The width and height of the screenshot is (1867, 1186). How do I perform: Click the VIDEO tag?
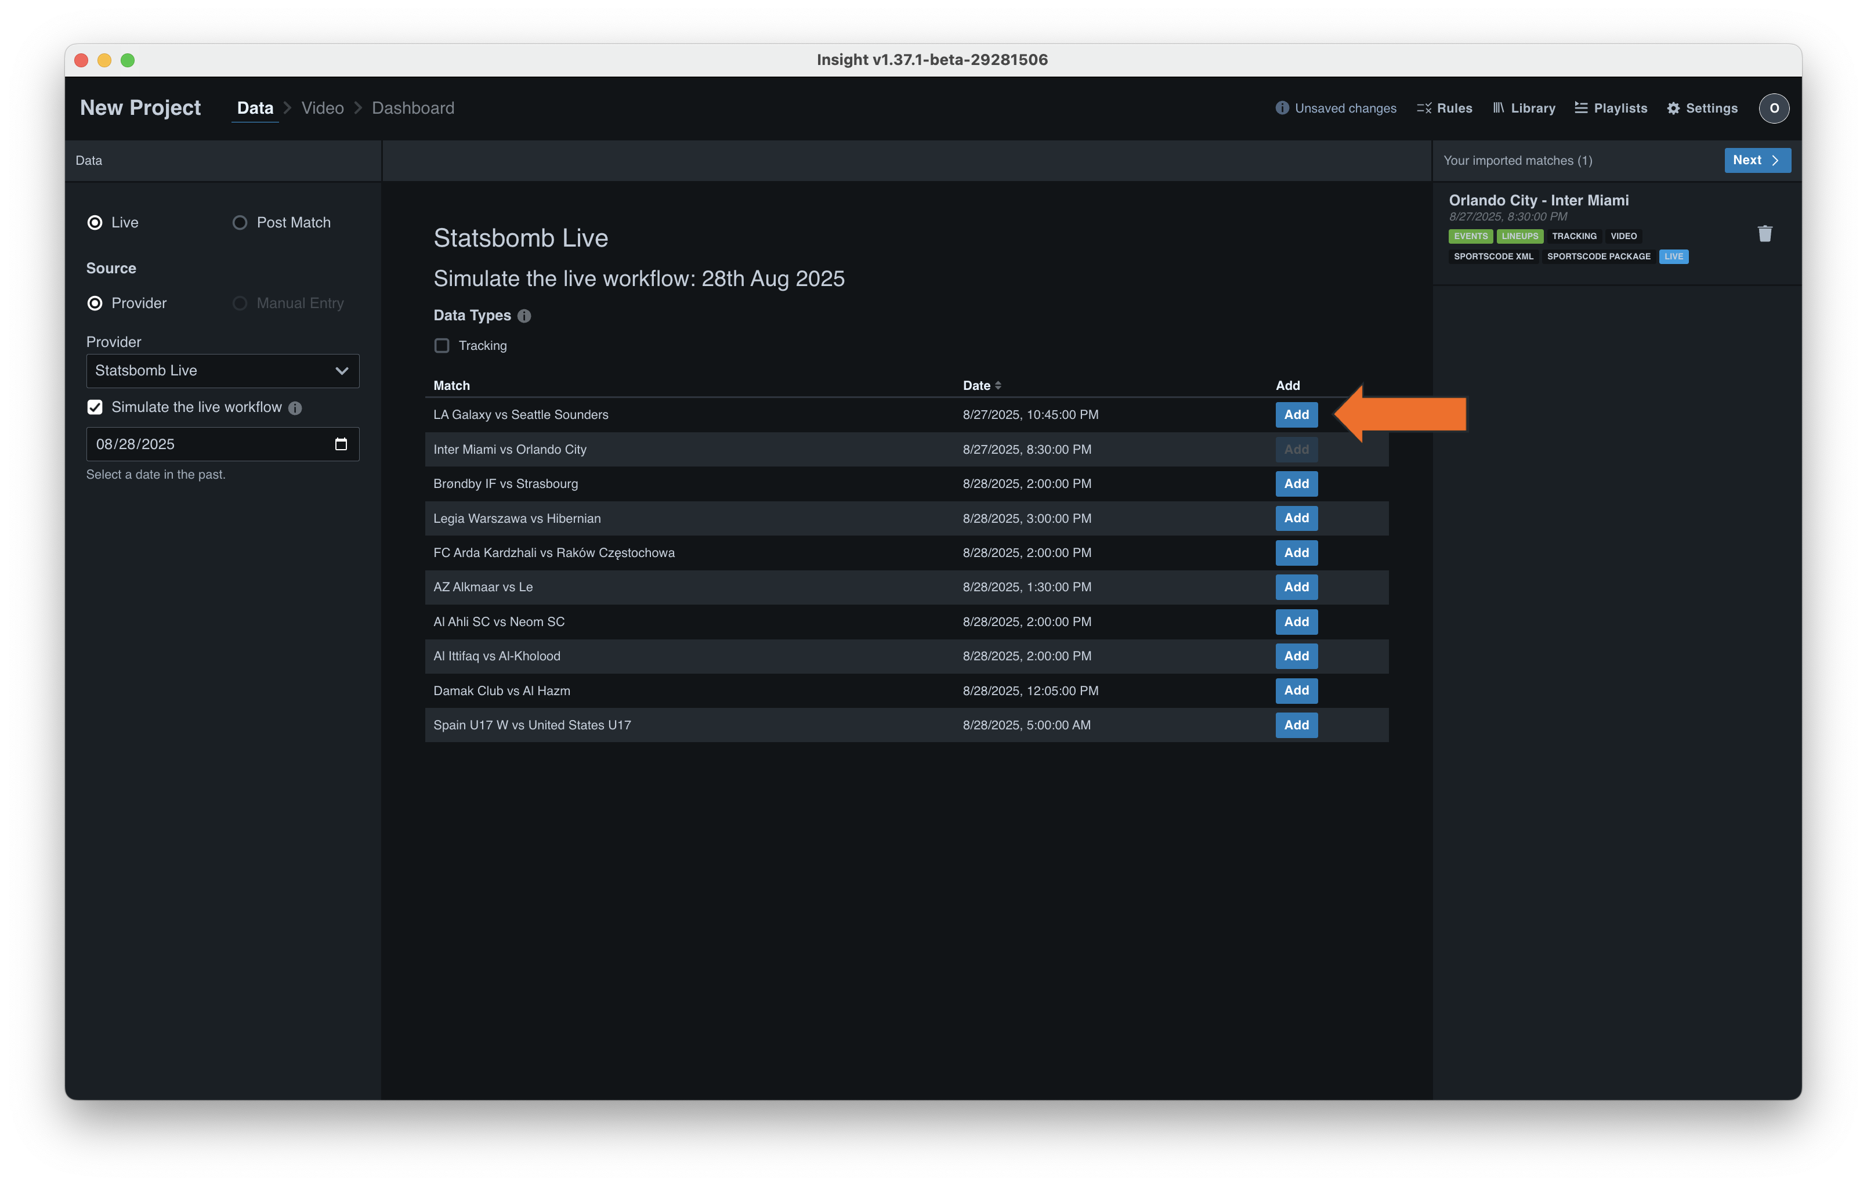coord(1623,236)
